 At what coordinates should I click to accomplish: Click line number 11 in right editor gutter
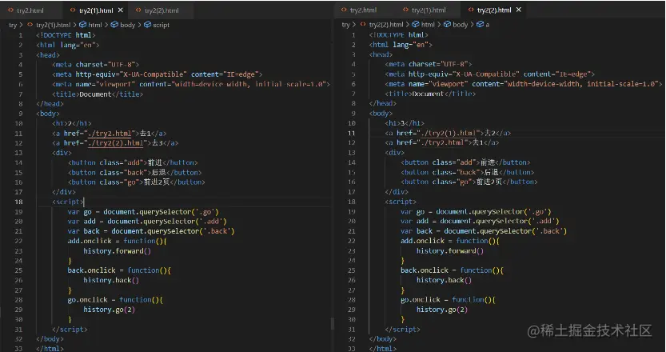[351, 133]
